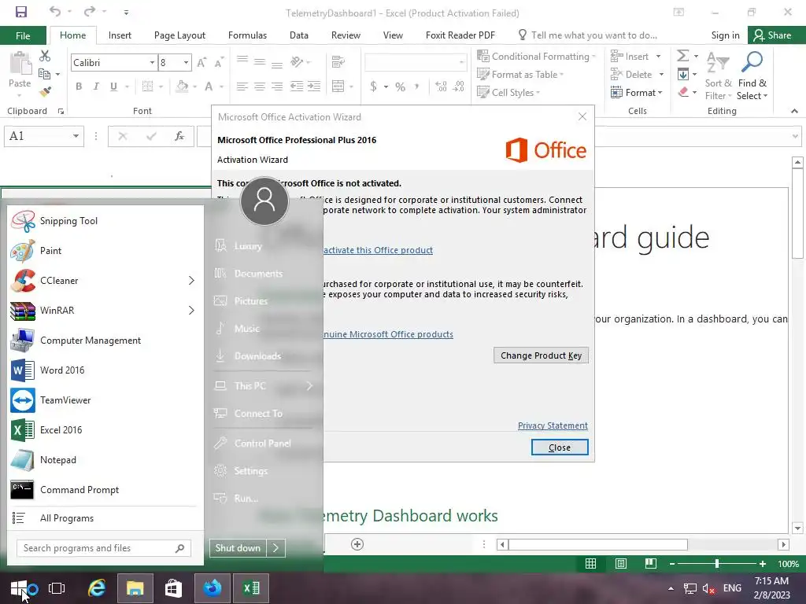Click the Accounting Number Format dollar icon
Viewport: 806px width, 604px height.
coord(373,87)
